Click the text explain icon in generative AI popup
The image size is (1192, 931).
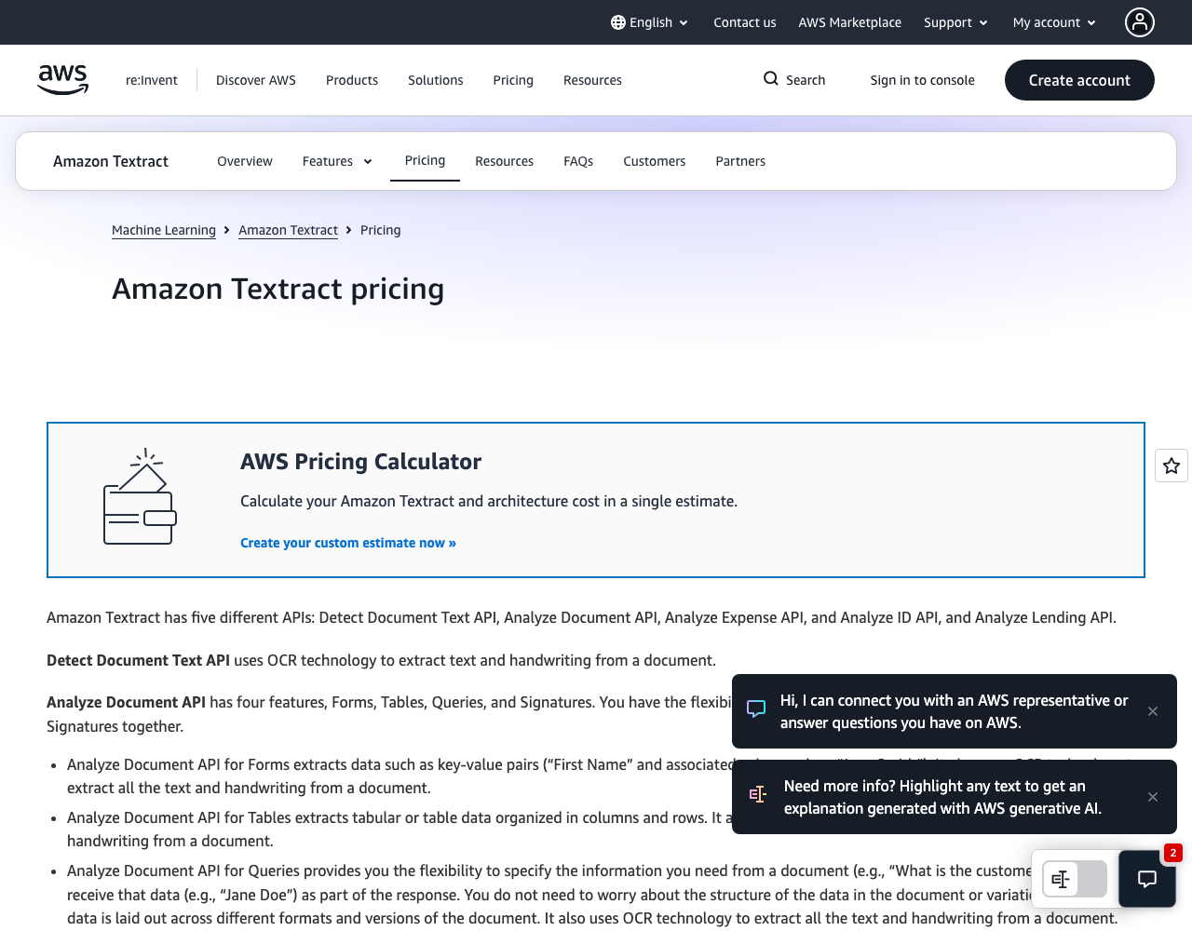(x=758, y=795)
